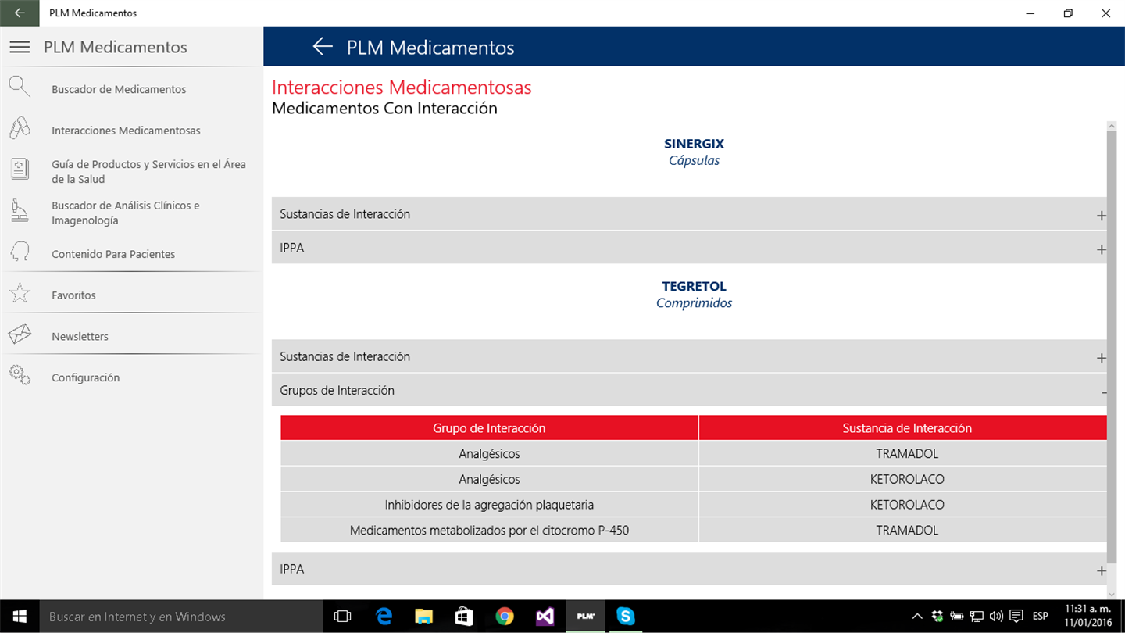Open Skype from the taskbar
The height and width of the screenshot is (633, 1125).
click(x=626, y=617)
